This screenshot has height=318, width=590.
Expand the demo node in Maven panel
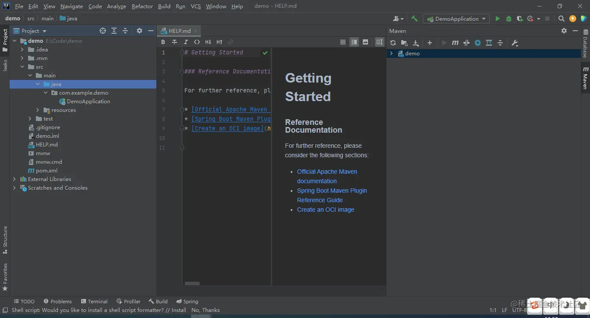[391, 54]
